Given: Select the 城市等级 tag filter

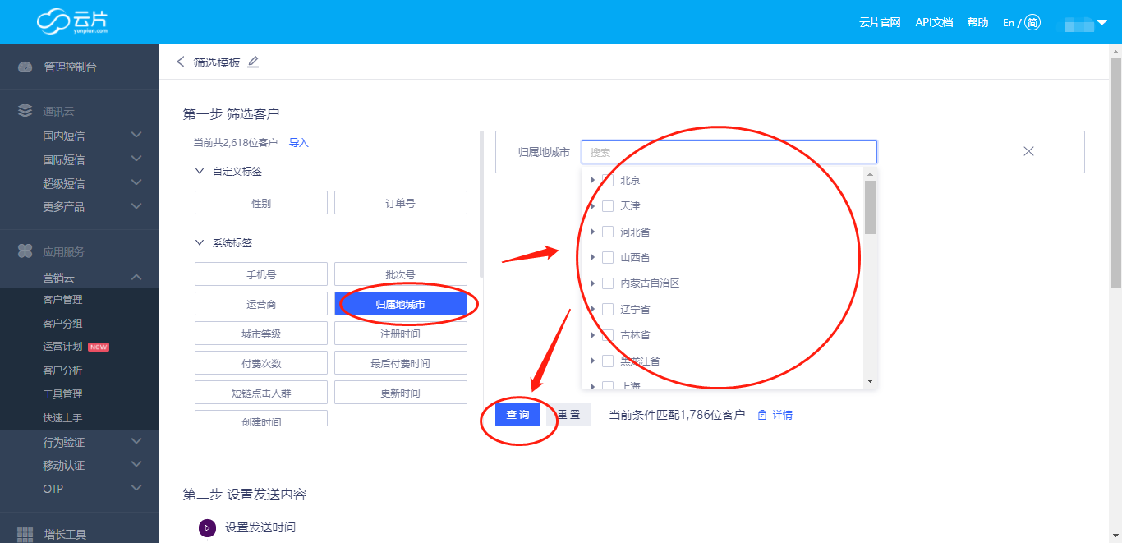Looking at the screenshot, I should [x=261, y=334].
